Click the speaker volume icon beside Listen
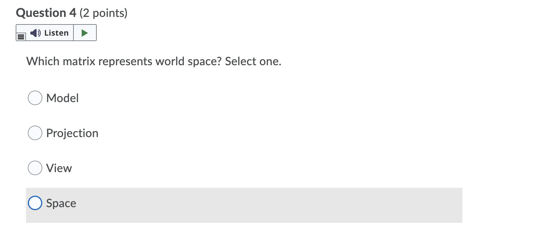547x244 pixels. tap(35, 33)
